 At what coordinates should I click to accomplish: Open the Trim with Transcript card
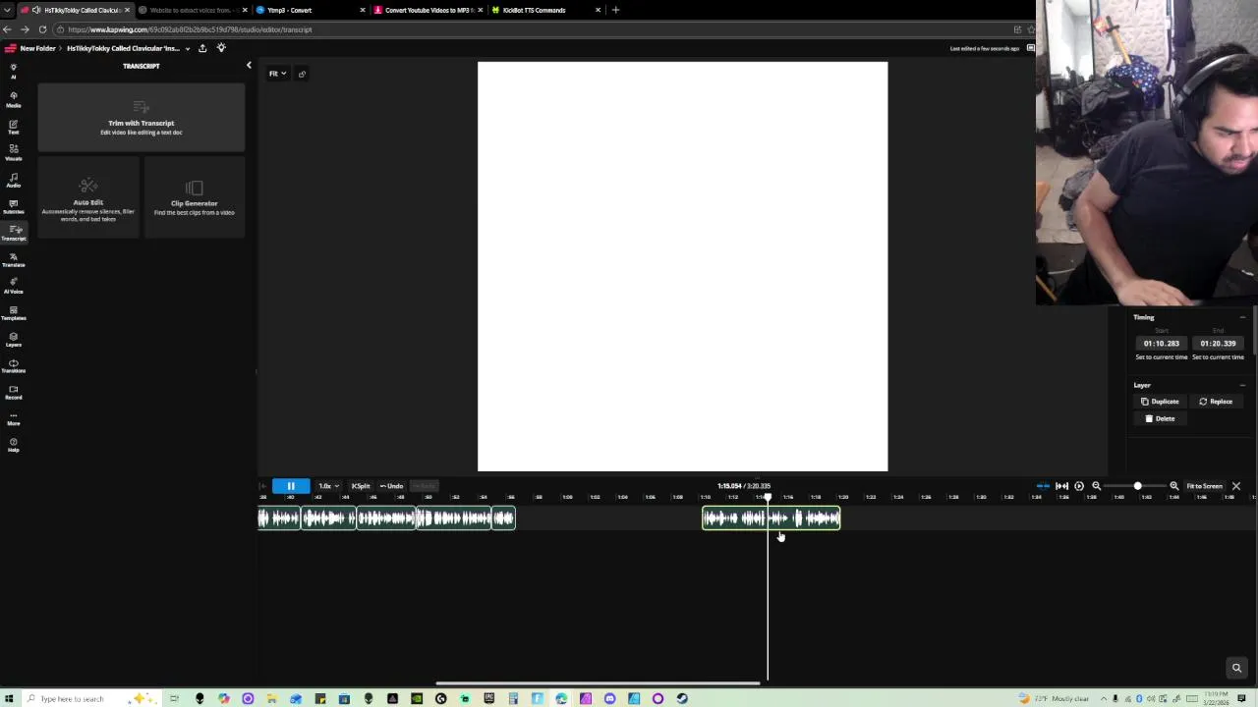click(x=142, y=118)
